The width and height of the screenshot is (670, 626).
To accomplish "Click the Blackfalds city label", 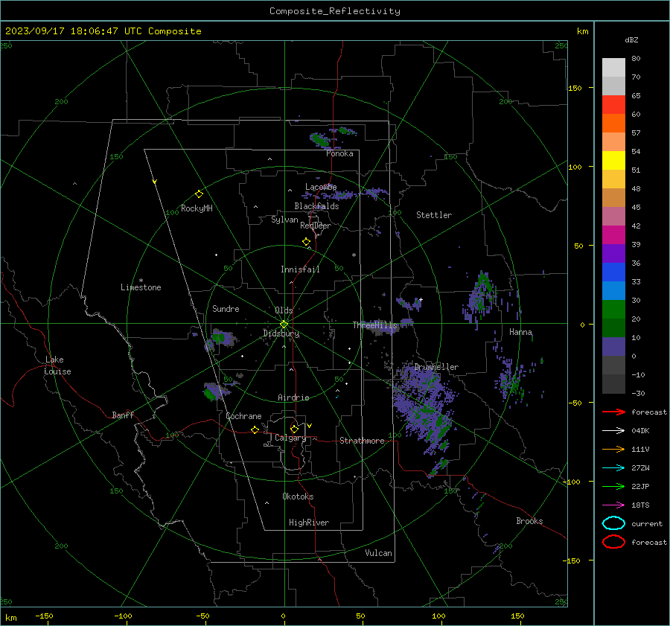I will point(316,206).
